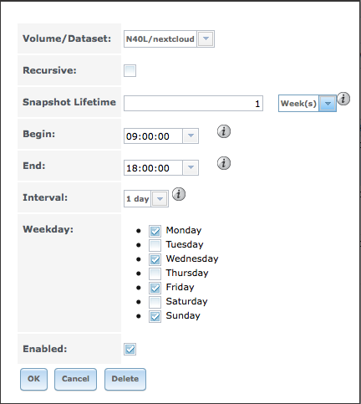Viewport: 361px width, 404px height.
Task: Click the info icon beside Interval
Action: 179,194
